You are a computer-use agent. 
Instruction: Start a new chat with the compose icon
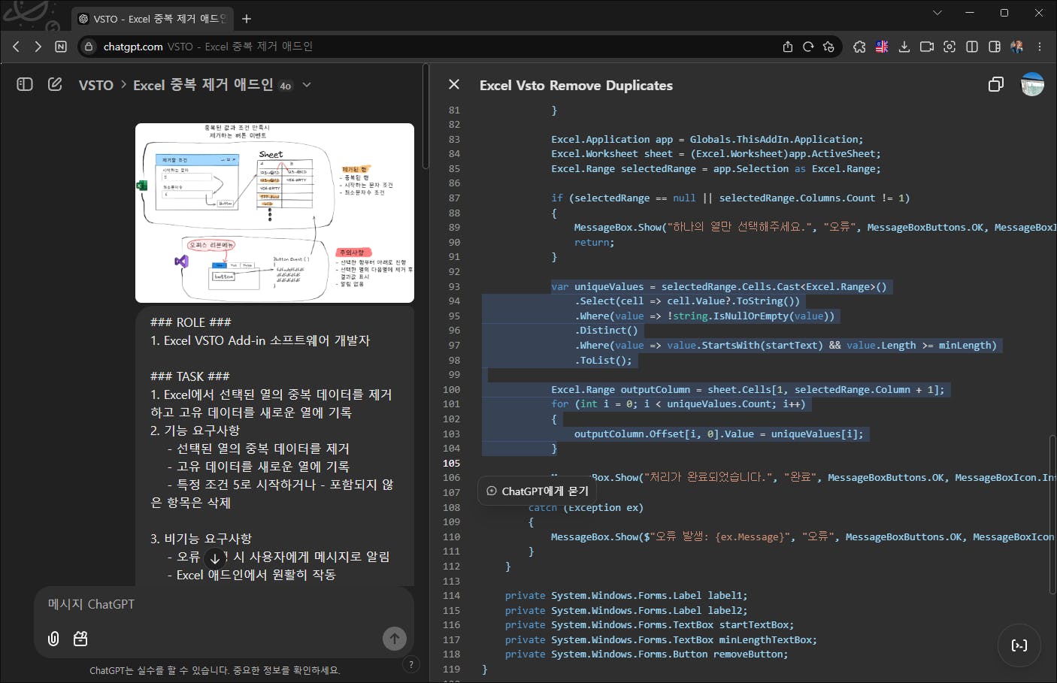click(x=55, y=84)
